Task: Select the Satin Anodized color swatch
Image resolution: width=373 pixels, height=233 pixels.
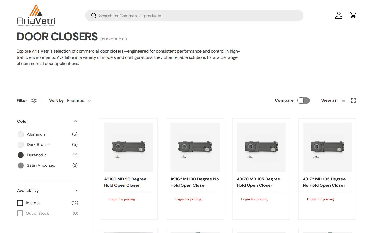Action: tap(21, 165)
